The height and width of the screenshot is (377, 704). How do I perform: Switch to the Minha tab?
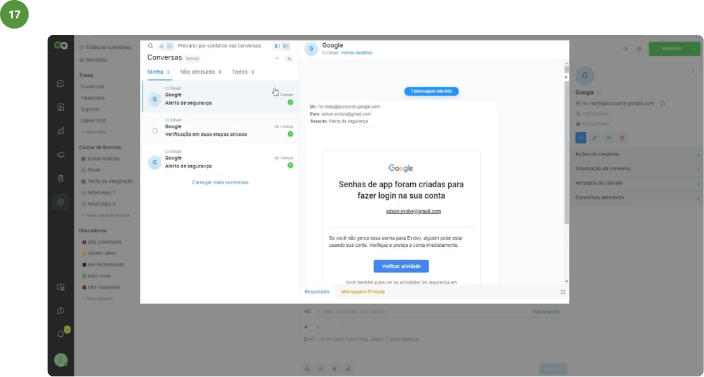[158, 72]
